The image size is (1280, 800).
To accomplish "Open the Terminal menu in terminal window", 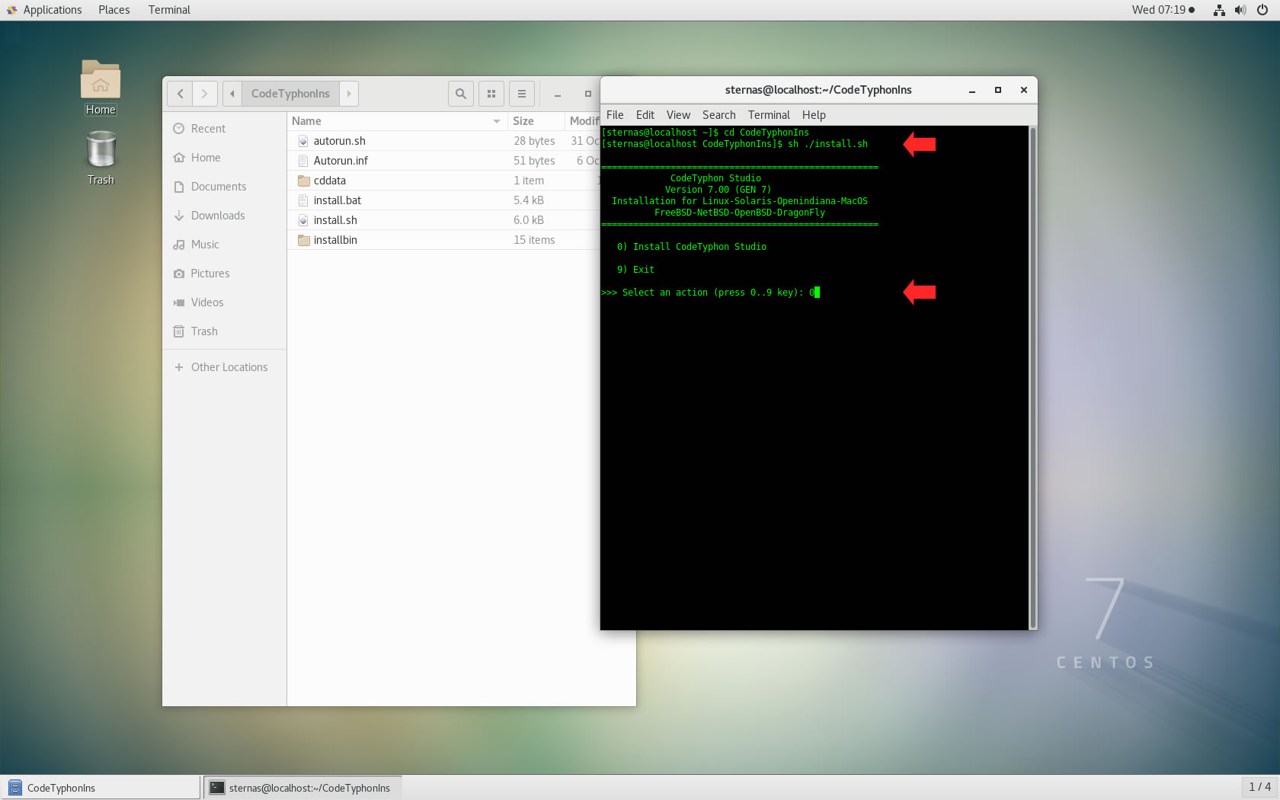I will tap(769, 115).
